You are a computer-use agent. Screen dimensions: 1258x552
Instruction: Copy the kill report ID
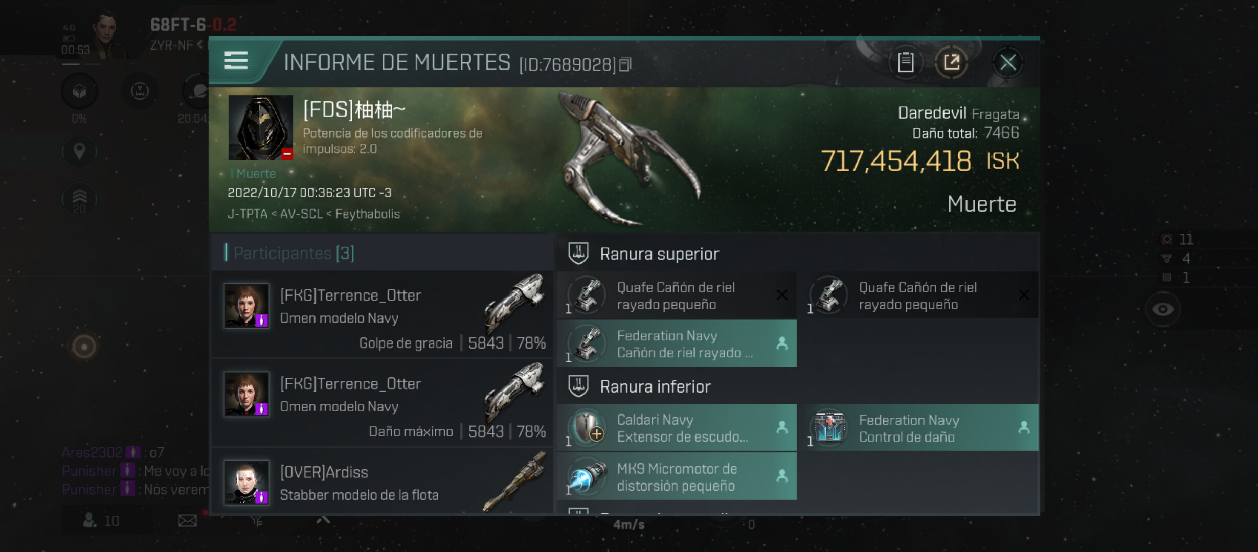[625, 64]
